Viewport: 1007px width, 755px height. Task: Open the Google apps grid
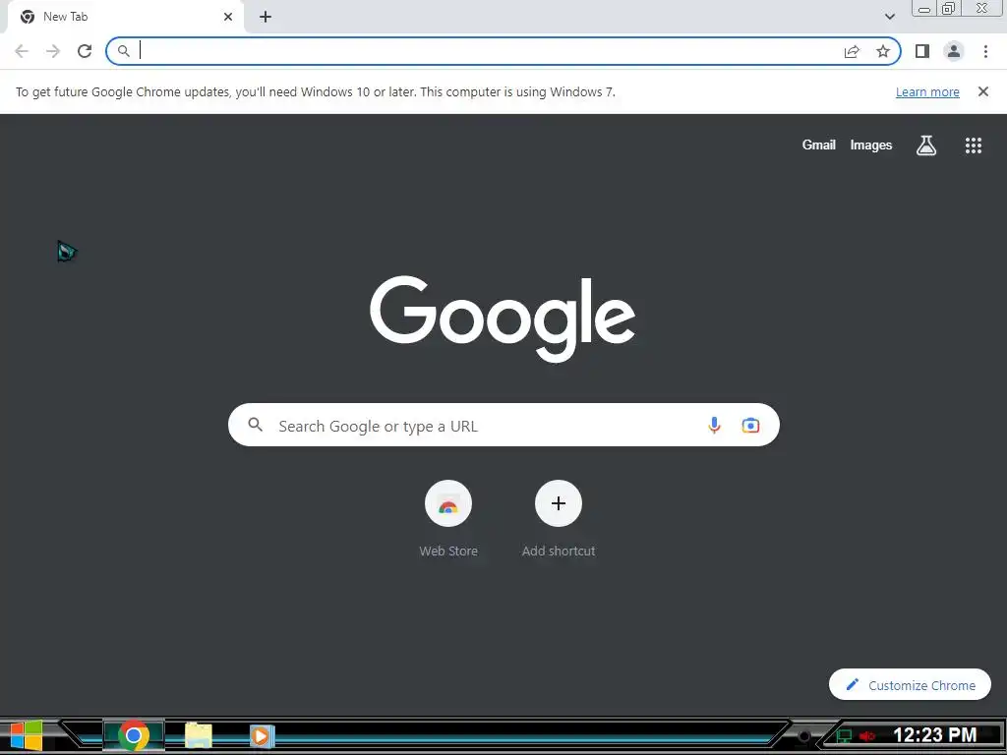click(x=974, y=145)
